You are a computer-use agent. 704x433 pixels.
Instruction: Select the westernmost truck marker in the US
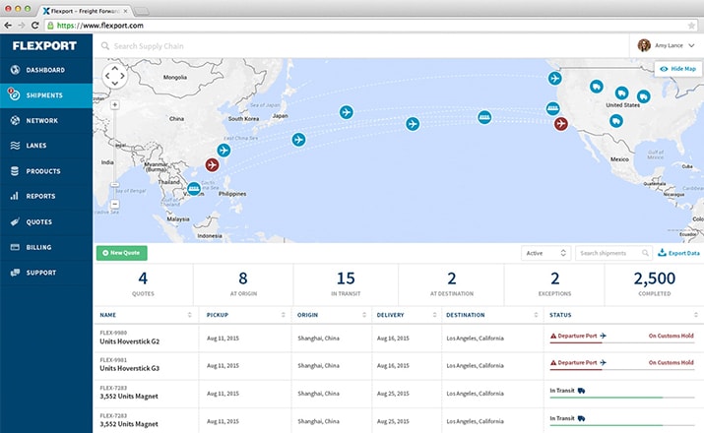point(597,87)
